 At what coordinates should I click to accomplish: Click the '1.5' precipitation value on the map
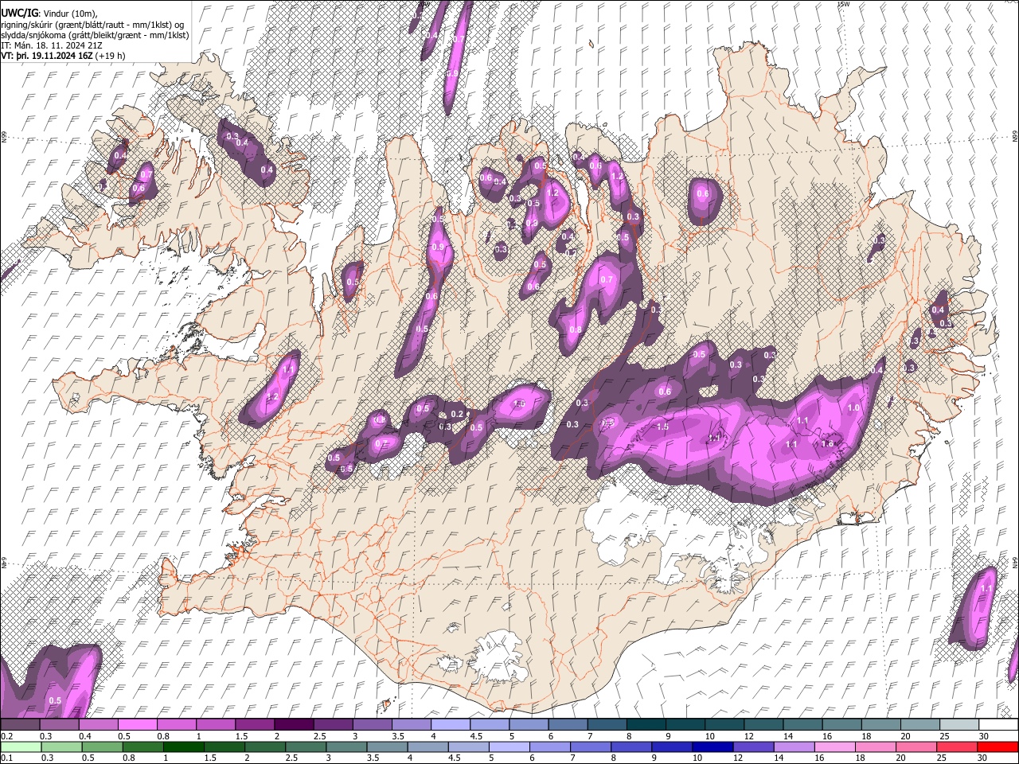(x=662, y=427)
